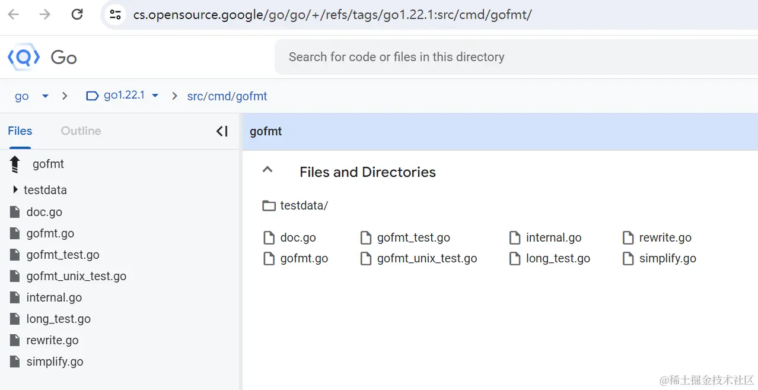Image resolution: width=758 pixels, height=390 pixels.
Task: Select rewrite.go in the sidebar tree
Action: click(x=52, y=340)
